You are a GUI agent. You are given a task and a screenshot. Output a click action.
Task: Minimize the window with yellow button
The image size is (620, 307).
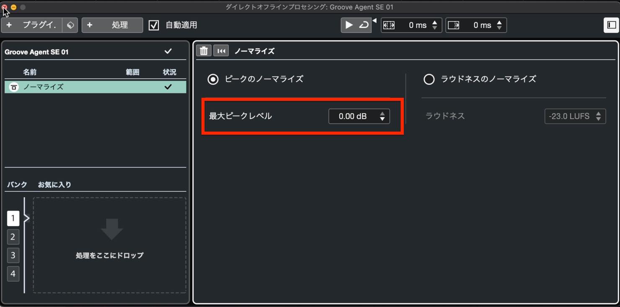[x=13, y=7]
